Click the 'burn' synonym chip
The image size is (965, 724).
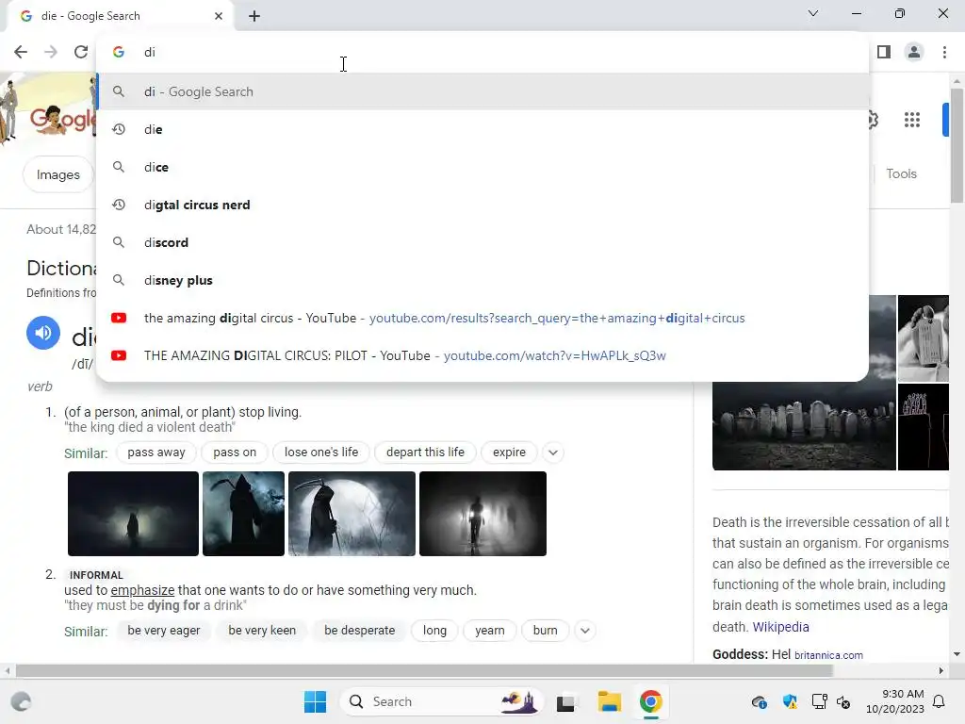[546, 631]
